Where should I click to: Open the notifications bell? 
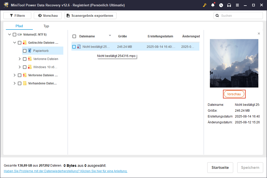213,5
